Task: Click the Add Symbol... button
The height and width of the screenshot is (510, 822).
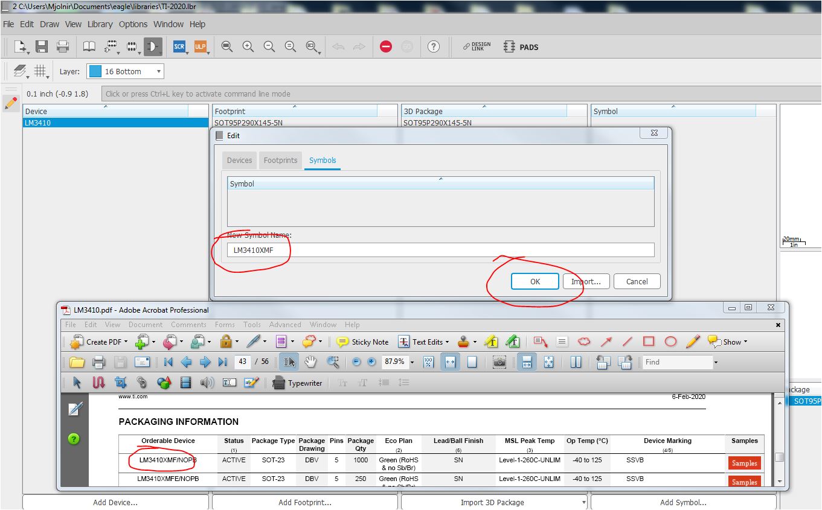Action: click(683, 502)
